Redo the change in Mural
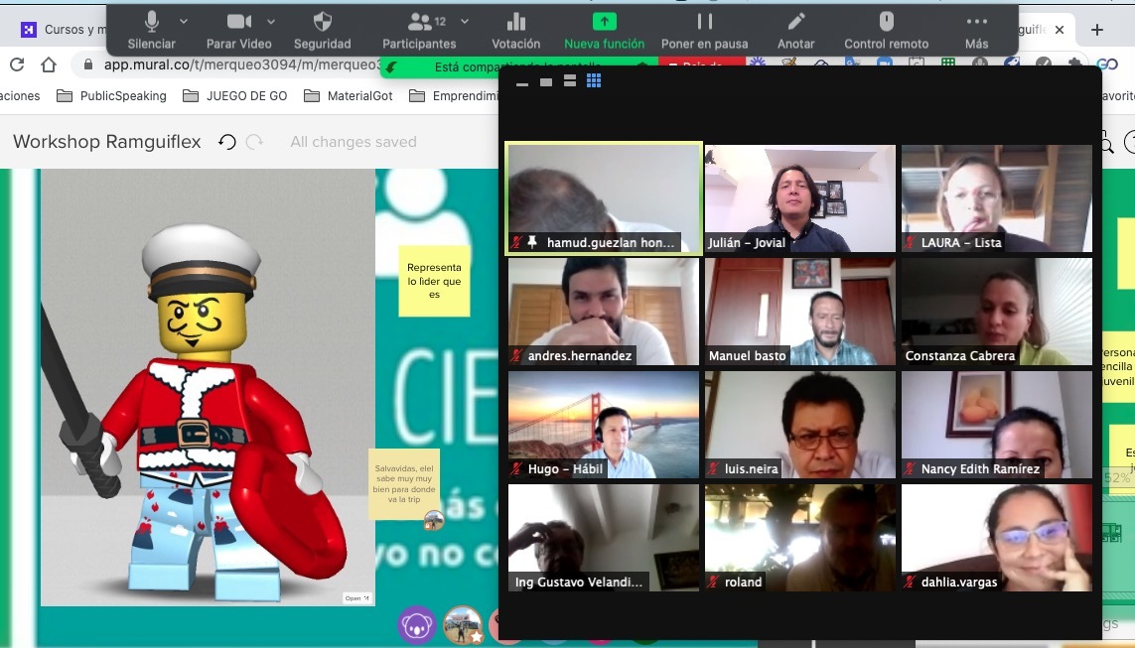The width and height of the screenshot is (1135, 648). point(254,142)
